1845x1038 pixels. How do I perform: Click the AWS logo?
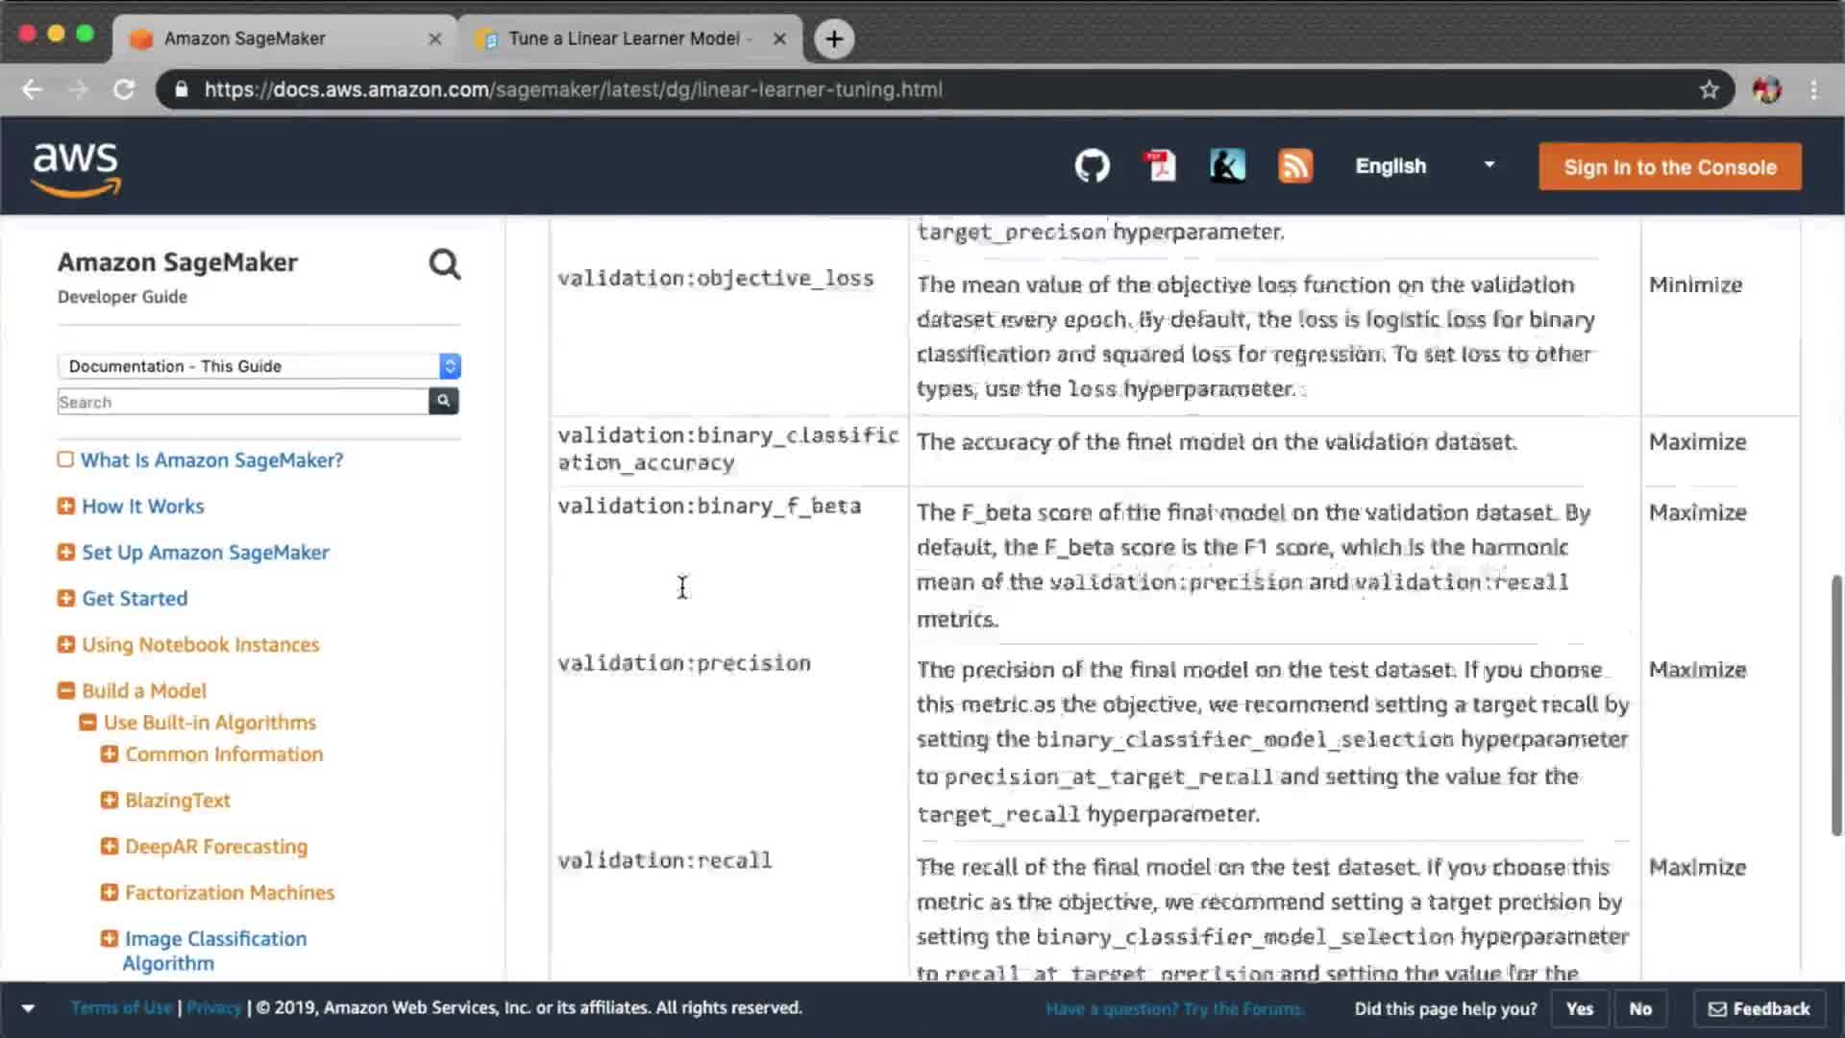pos(76,168)
